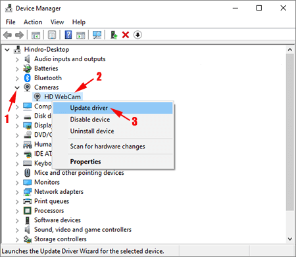Close the Device Manager window

click(284, 9)
